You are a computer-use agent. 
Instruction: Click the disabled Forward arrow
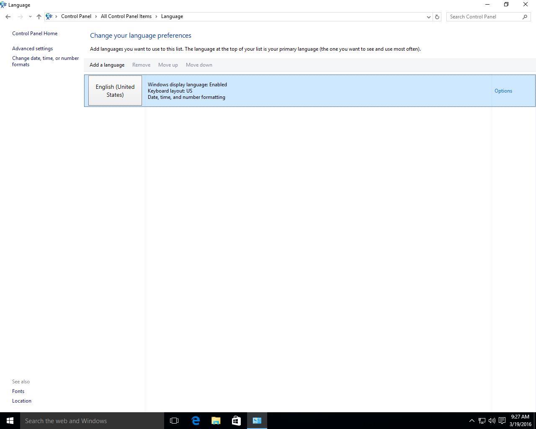pos(20,17)
